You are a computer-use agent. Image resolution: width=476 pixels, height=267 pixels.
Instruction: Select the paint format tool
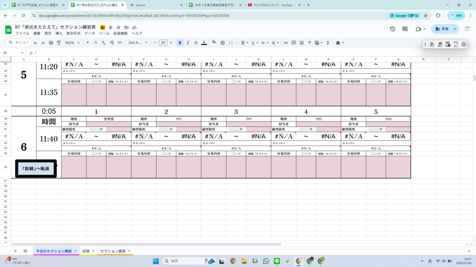click(x=59, y=43)
